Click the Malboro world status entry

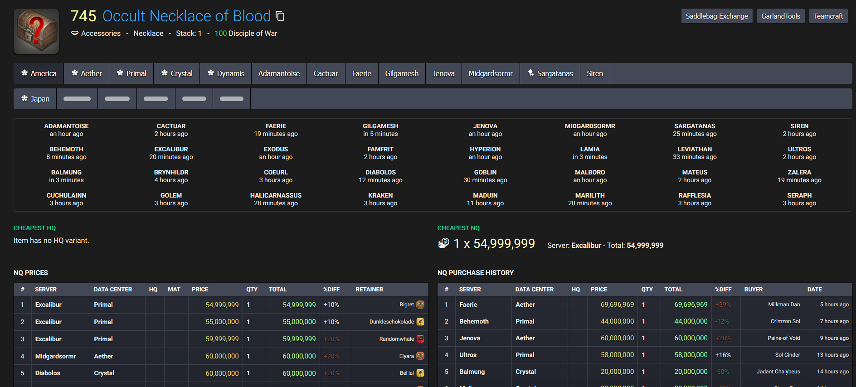pos(590,176)
